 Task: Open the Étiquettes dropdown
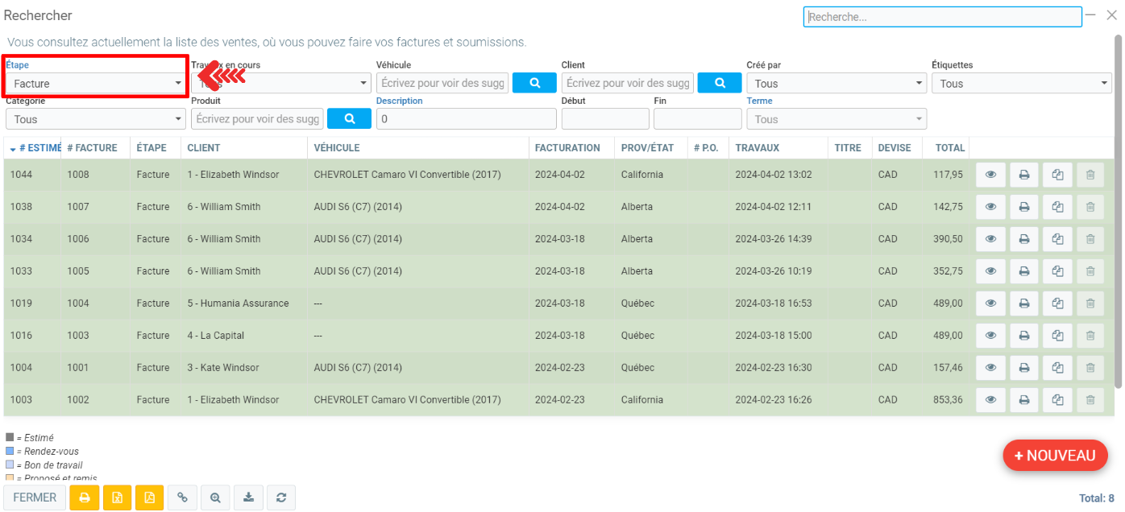[x=1021, y=84]
